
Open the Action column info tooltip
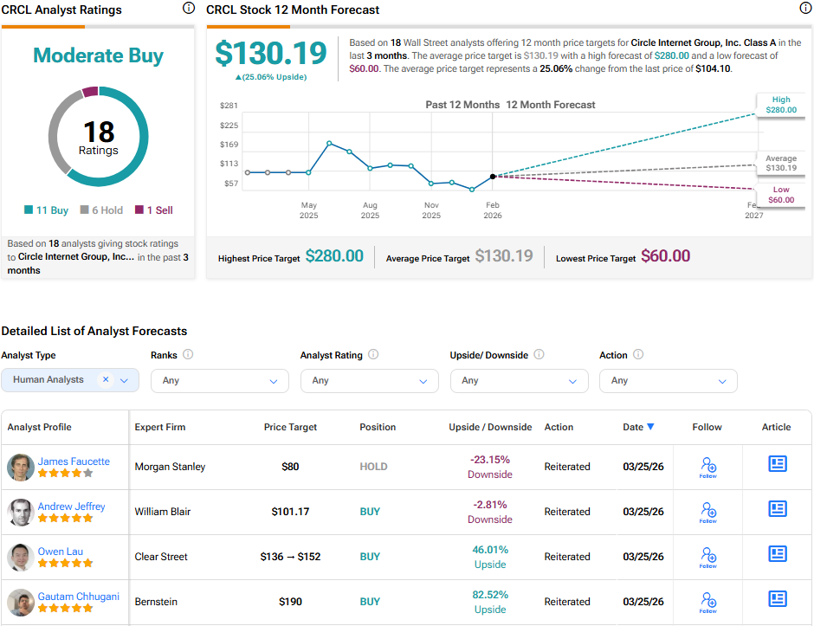638,354
